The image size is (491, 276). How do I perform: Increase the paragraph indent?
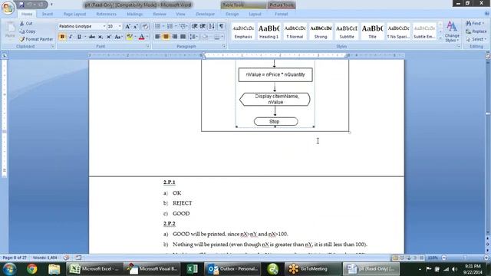(203, 26)
